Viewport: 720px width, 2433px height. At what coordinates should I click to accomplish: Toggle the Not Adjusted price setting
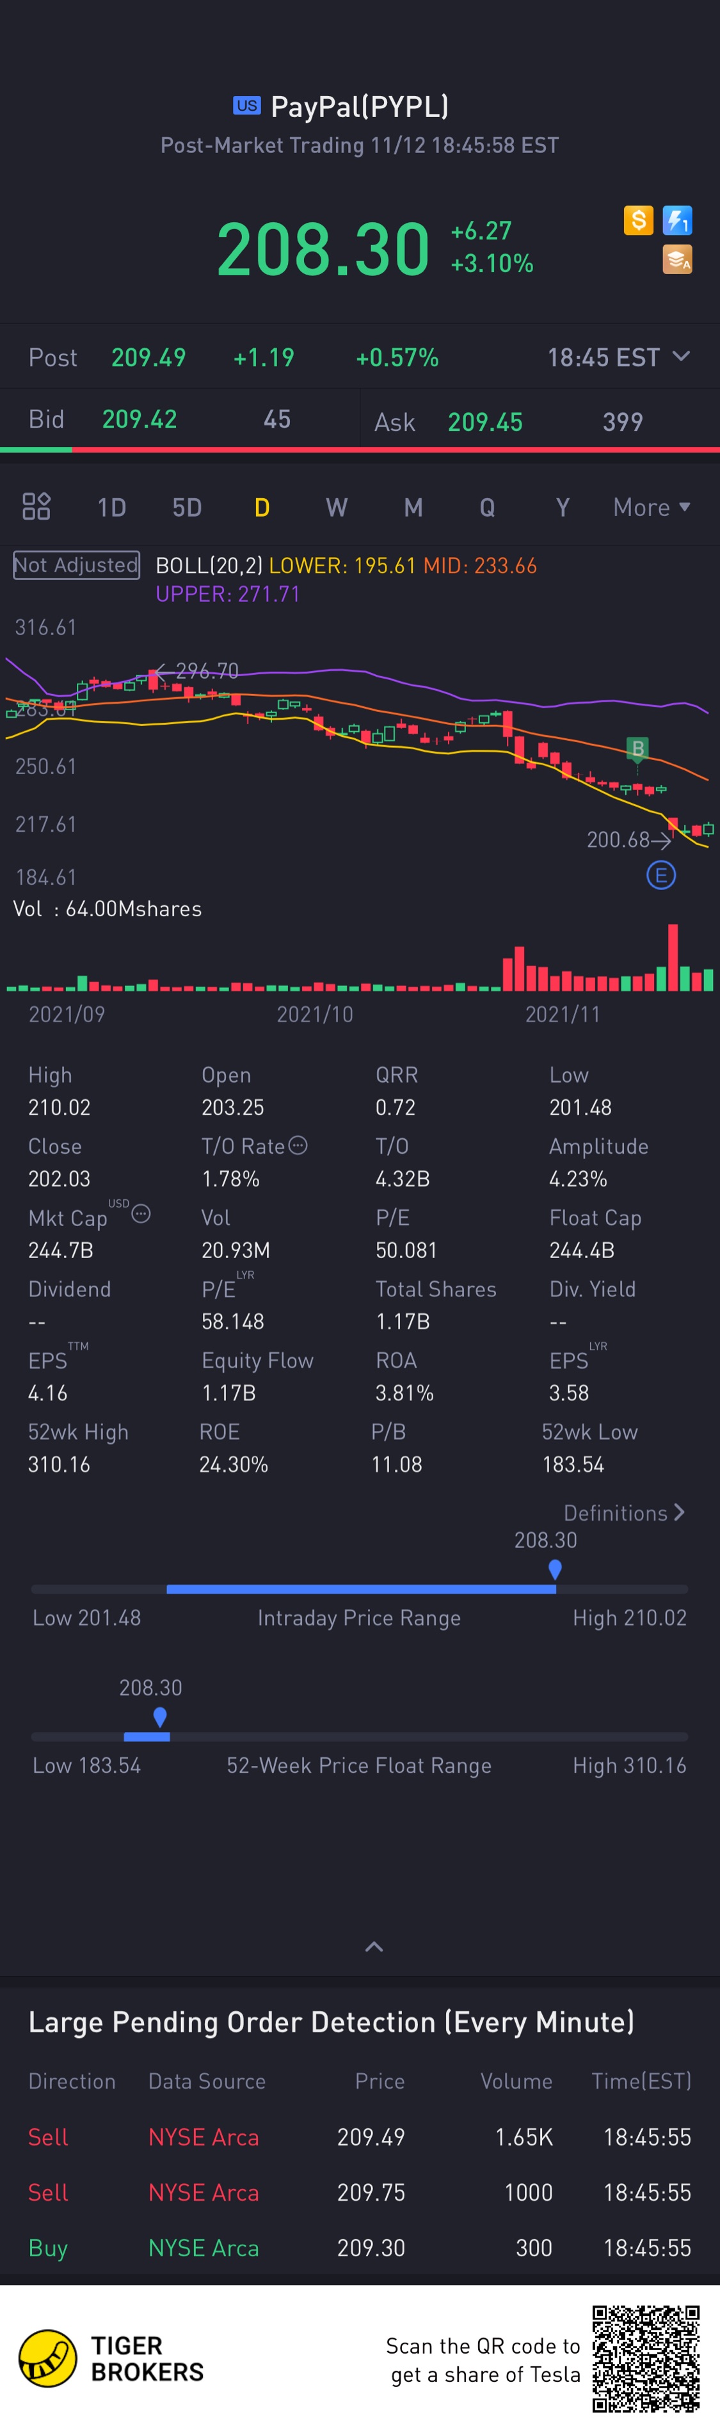[x=76, y=565]
